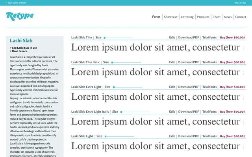252x157 pixels.
Task: Click the size slider handle for Laski Slab Extra Light
Action: click(x=114, y=87)
